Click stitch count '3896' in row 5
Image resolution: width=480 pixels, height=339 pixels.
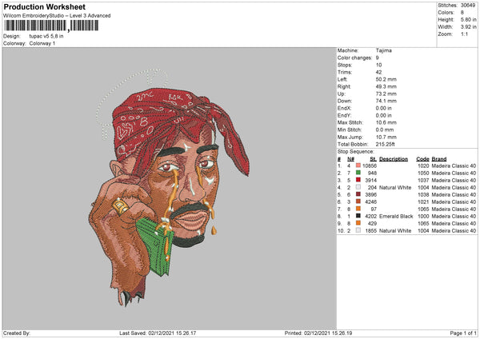click(370, 194)
